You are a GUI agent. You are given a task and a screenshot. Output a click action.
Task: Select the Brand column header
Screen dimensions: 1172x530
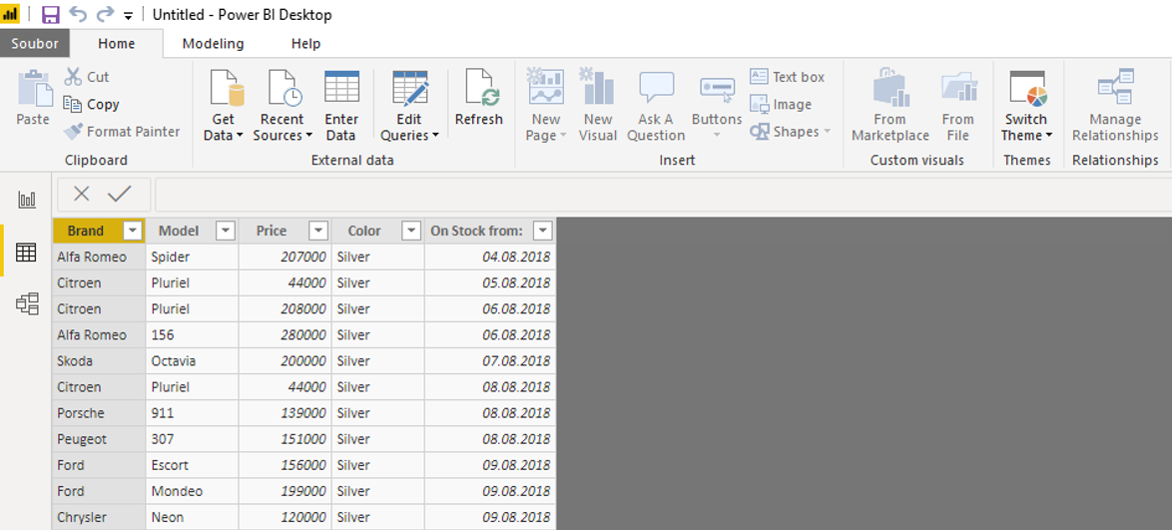coord(86,231)
